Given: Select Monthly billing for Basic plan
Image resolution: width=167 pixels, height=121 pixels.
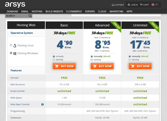Looking at the screenshot, I should click(x=54, y=60).
